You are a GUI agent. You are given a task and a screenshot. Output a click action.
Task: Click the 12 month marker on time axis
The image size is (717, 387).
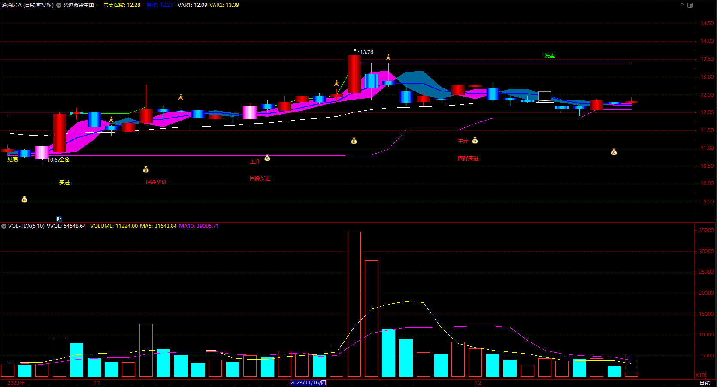[x=478, y=383]
